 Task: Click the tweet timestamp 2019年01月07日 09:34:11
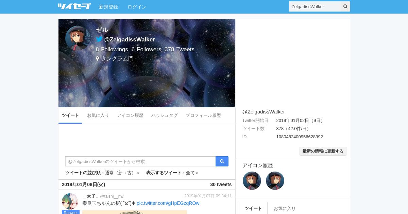208,196
